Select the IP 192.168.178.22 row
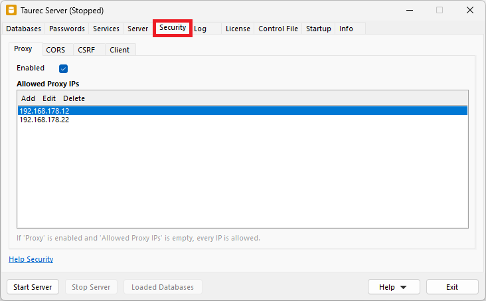 point(242,120)
